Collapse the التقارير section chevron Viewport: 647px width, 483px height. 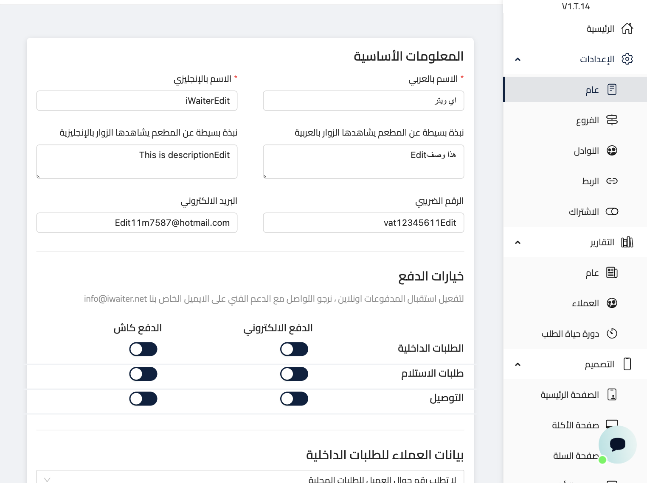click(518, 242)
